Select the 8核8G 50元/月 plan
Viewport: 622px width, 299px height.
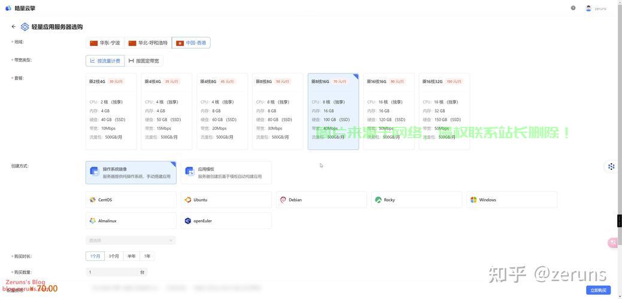(x=278, y=111)
